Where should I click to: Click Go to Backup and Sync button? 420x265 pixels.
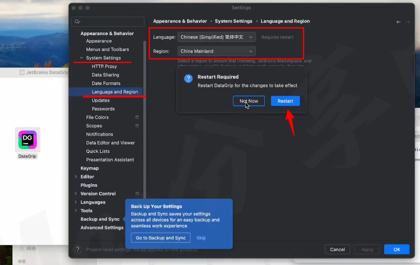coord(161,238)
